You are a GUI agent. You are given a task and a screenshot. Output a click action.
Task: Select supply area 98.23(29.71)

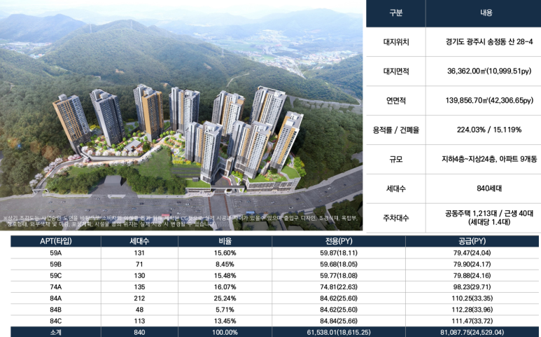(x=472, y=287)
